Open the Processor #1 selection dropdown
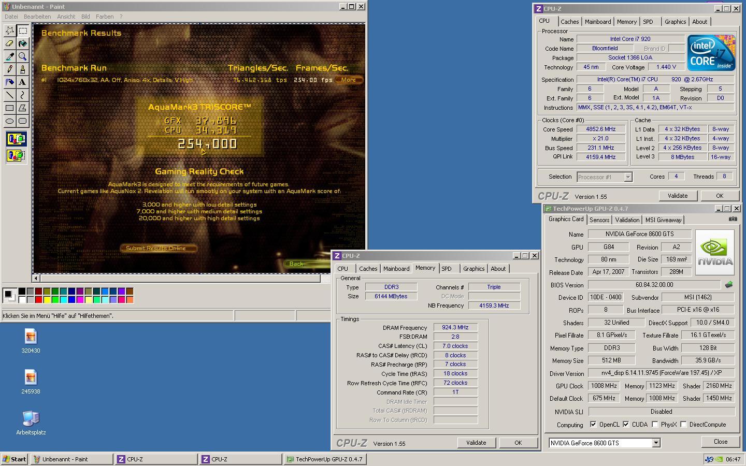The height and width of the screenshot is (466, 746). click(628, 177)
